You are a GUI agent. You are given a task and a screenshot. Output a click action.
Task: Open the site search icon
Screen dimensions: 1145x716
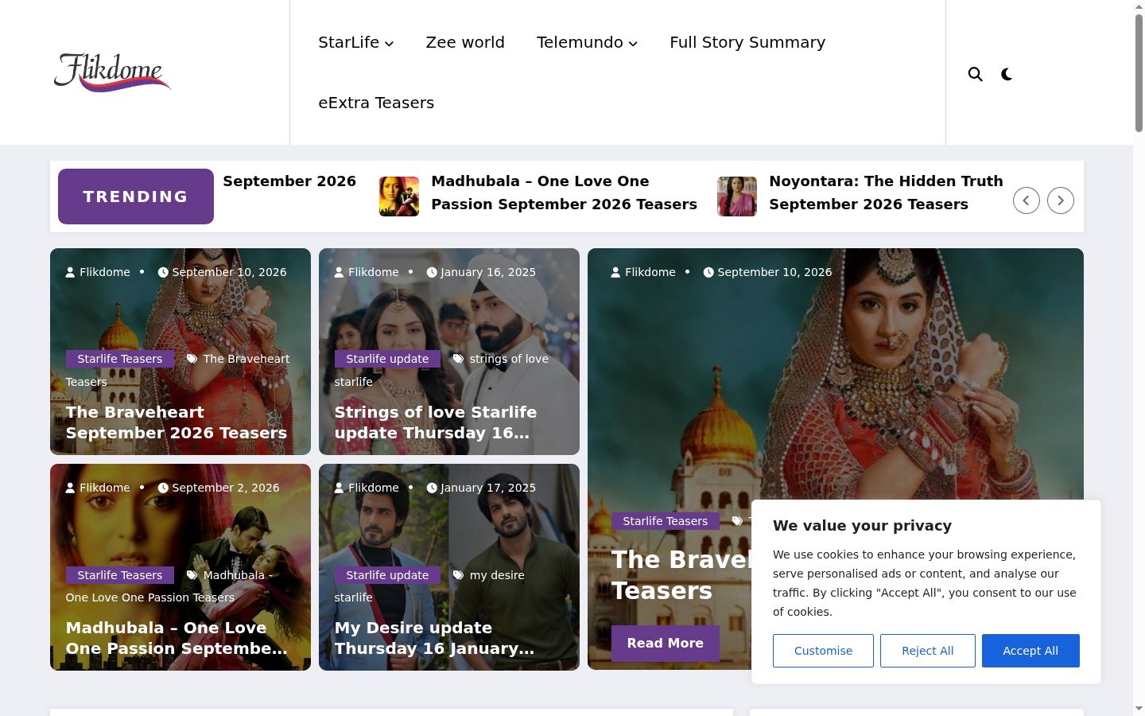pos(975,74)
